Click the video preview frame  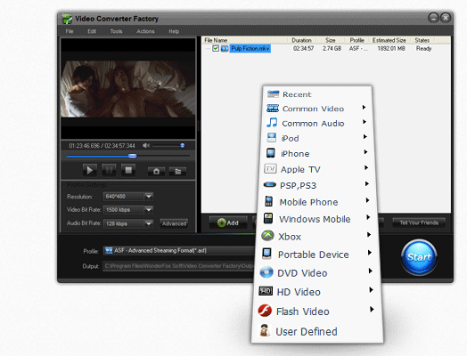(128, 89)
